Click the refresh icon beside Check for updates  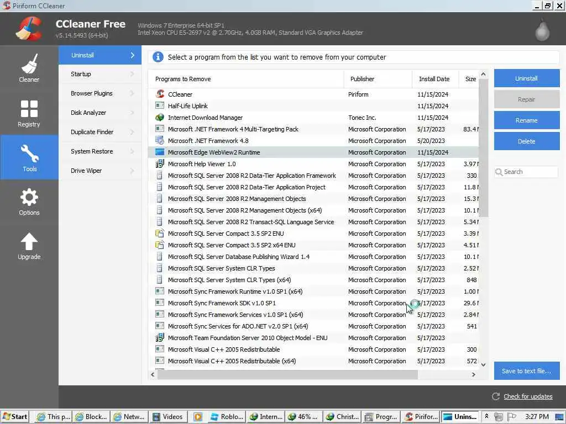pyautogui.click(x=496, y=396)
